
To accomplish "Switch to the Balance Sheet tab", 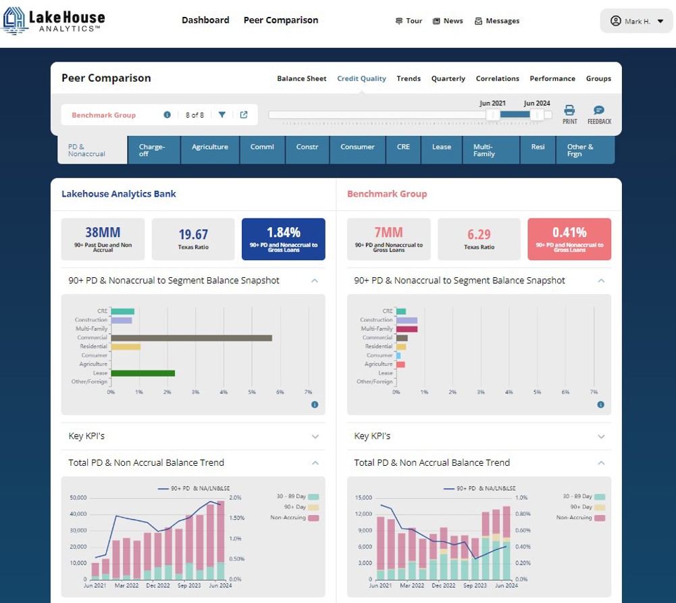I will tap(301, 78).
